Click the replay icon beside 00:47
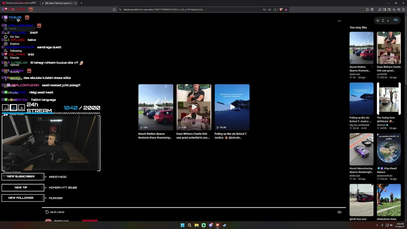The height and width of the screenshot is (229, 407). [x=47, y=212]
